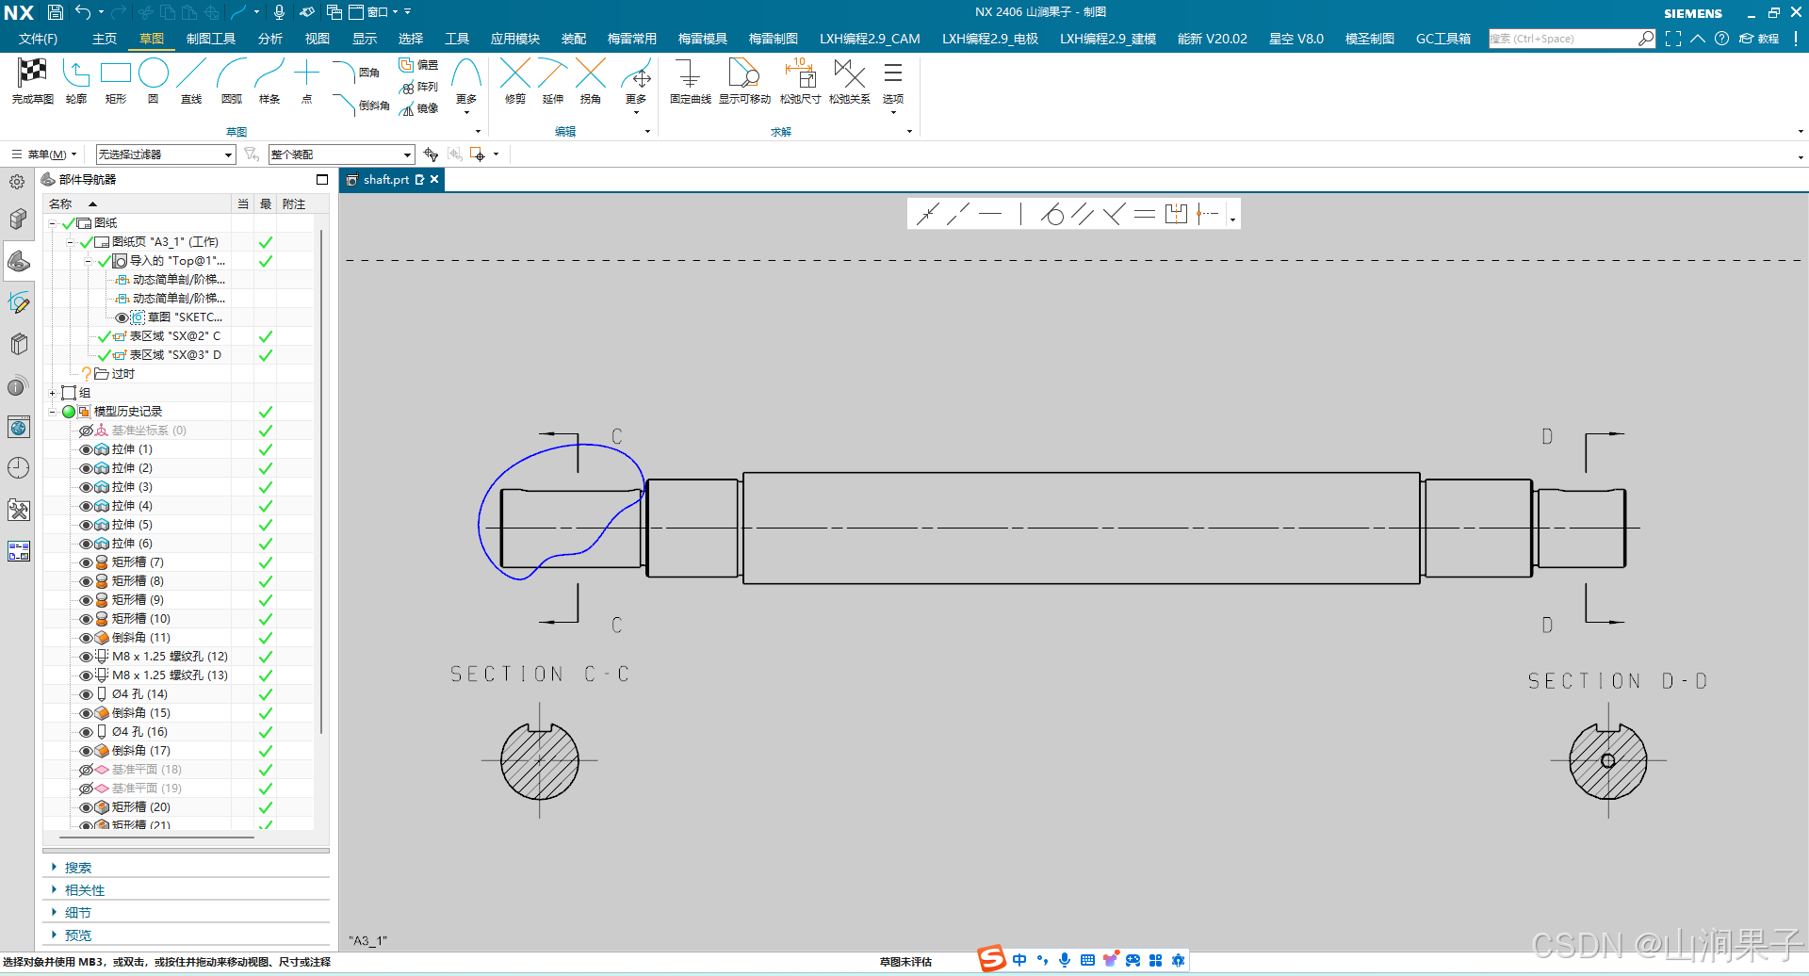Select the 点 point tool

(x=307, y=81)
